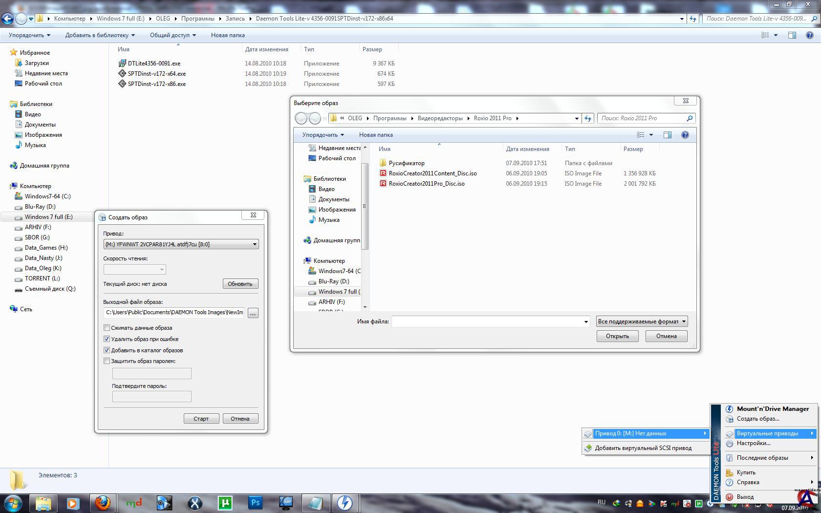Viewport: 821px width, 513px height.
Task: Choose Добавить виртуальный SCSI привод menu item
Action: pyautogui.click(x=643, y=448)
